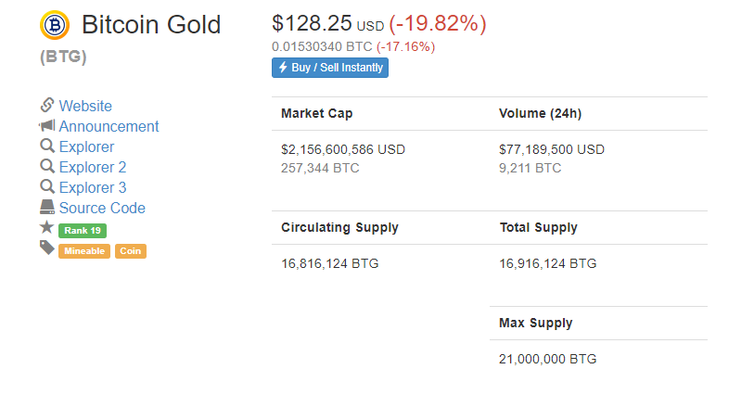Click the Bitcoin Gold heading text
This screenshot has height=407, width=754.
point(151,24)
